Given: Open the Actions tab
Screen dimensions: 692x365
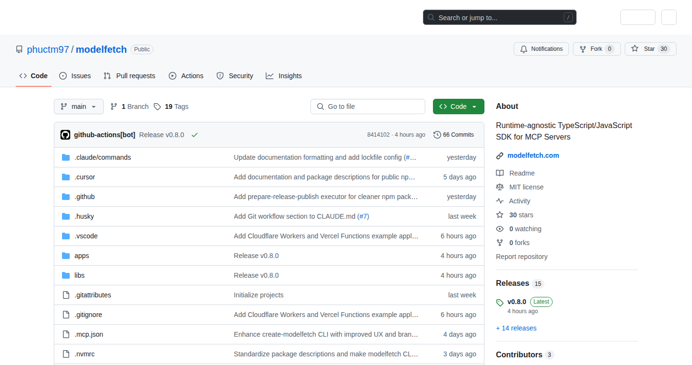Looking at the screenshot, I should click(186, 76).
